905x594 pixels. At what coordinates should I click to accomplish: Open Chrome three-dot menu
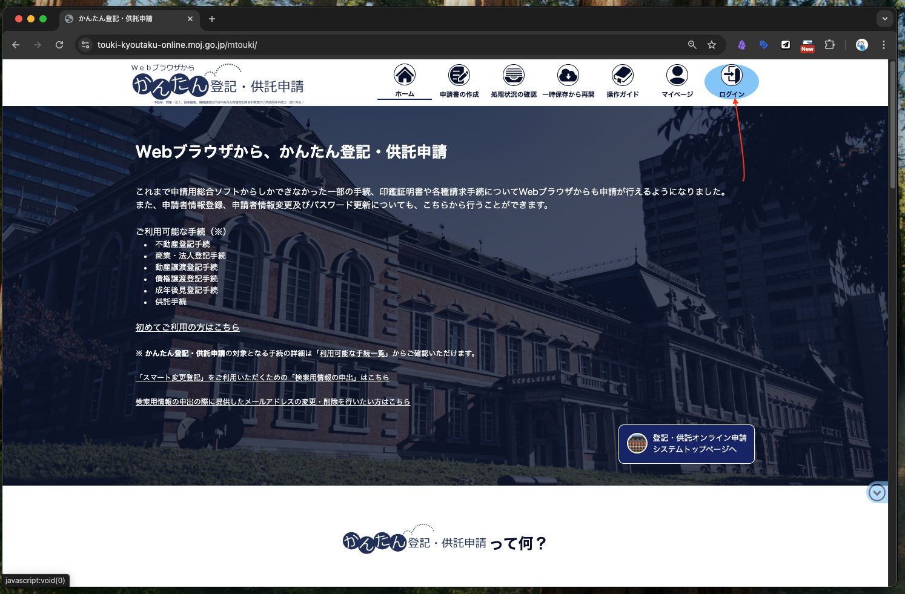884,45
